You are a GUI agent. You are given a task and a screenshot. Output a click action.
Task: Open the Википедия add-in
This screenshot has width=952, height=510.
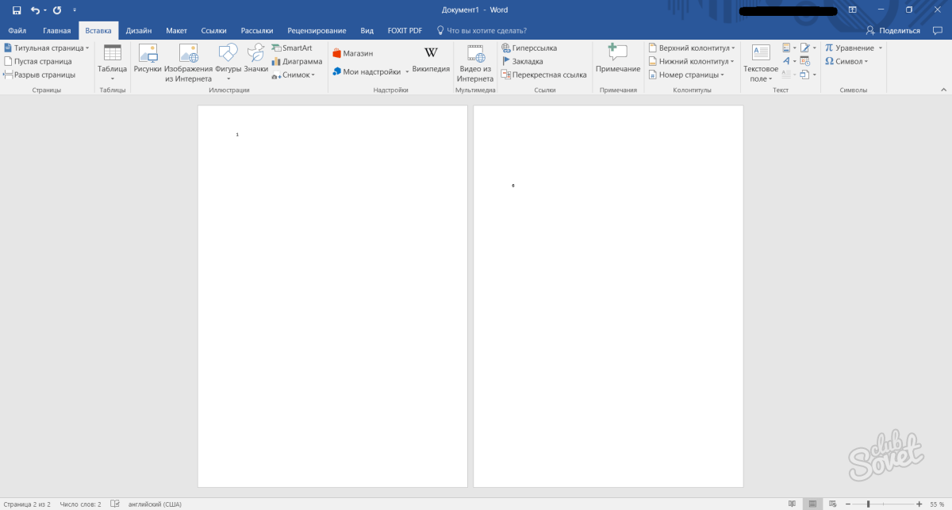(x=431, y=54)
